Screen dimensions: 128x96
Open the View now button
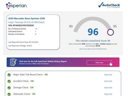(99, 62)
